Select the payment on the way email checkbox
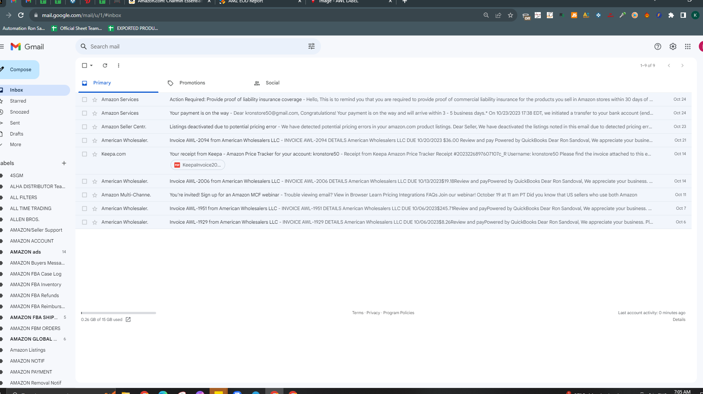 pos(85,113)
